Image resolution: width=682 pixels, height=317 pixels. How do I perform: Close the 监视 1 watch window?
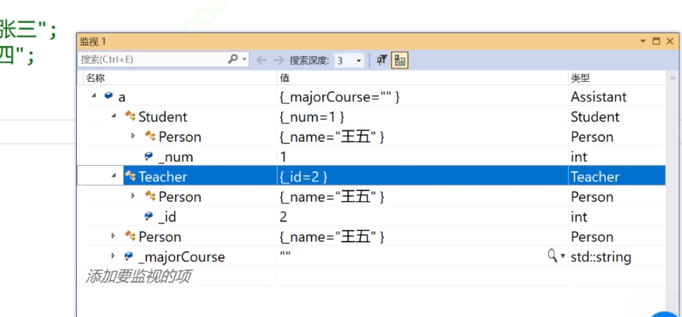670,42
